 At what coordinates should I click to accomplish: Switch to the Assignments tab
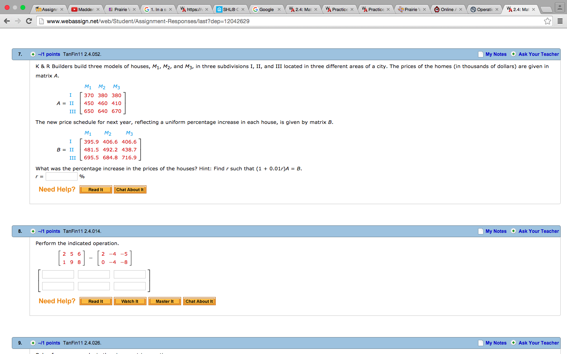[49, 9]
